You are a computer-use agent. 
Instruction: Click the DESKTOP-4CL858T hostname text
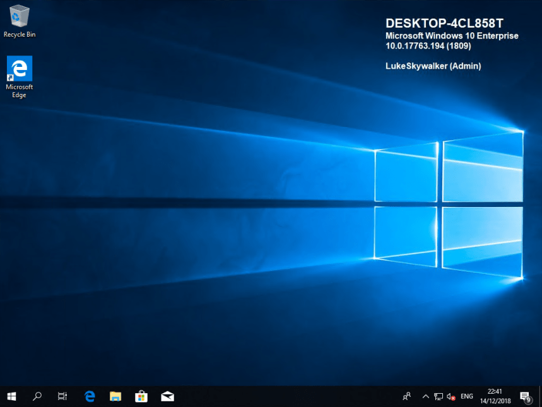[445, 23]
